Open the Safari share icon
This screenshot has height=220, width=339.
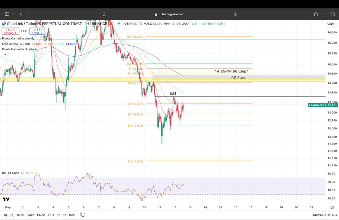pyautogui.click(x=316, y=14)
